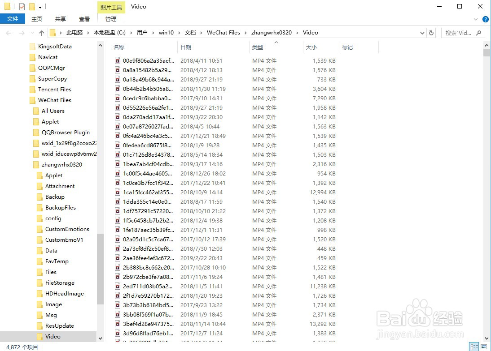The width and height of the screenshot is (491, 351).
Task: Select the WeChat Files tree folder
Action: (55, 100)
